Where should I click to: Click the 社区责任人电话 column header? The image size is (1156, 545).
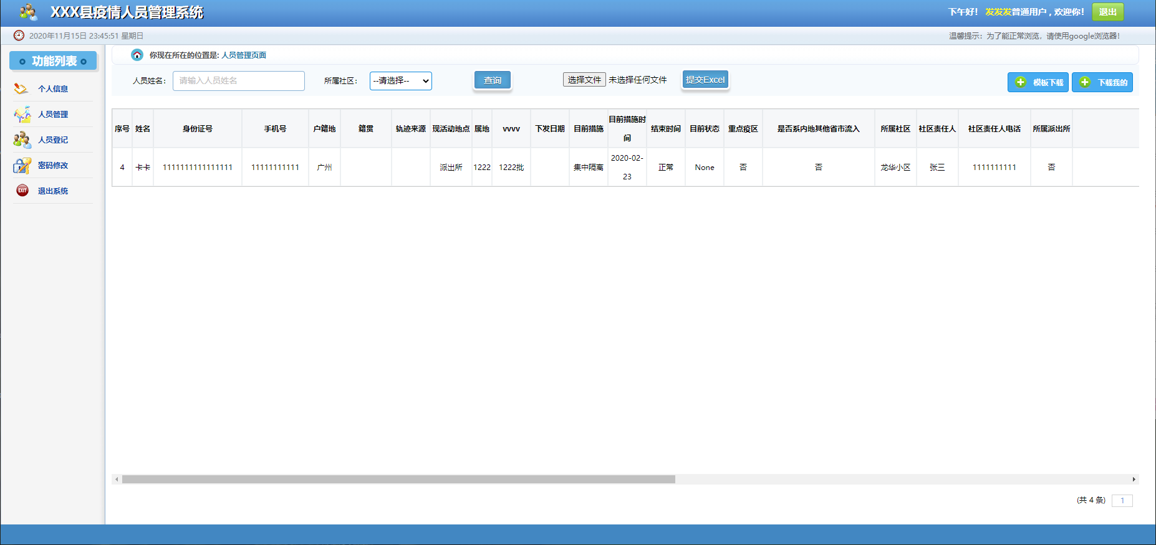995,129
